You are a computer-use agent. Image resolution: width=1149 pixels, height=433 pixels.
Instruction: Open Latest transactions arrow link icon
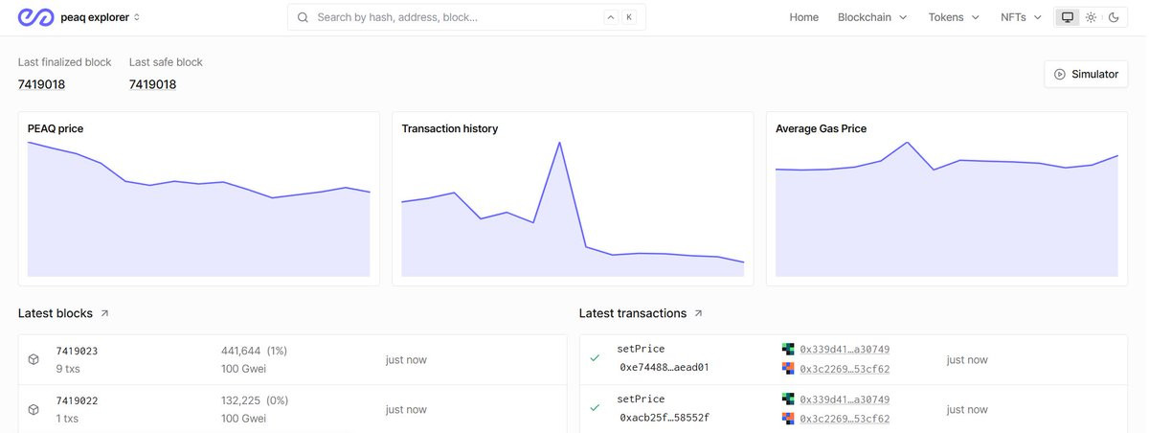[698, 313]
